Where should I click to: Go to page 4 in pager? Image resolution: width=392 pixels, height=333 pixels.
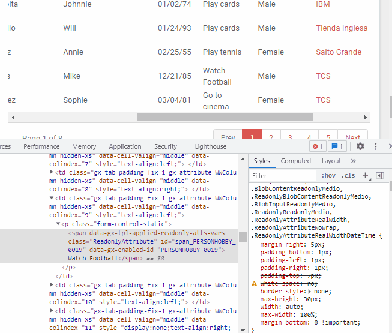pyautogui.click(x=309, y=135)
